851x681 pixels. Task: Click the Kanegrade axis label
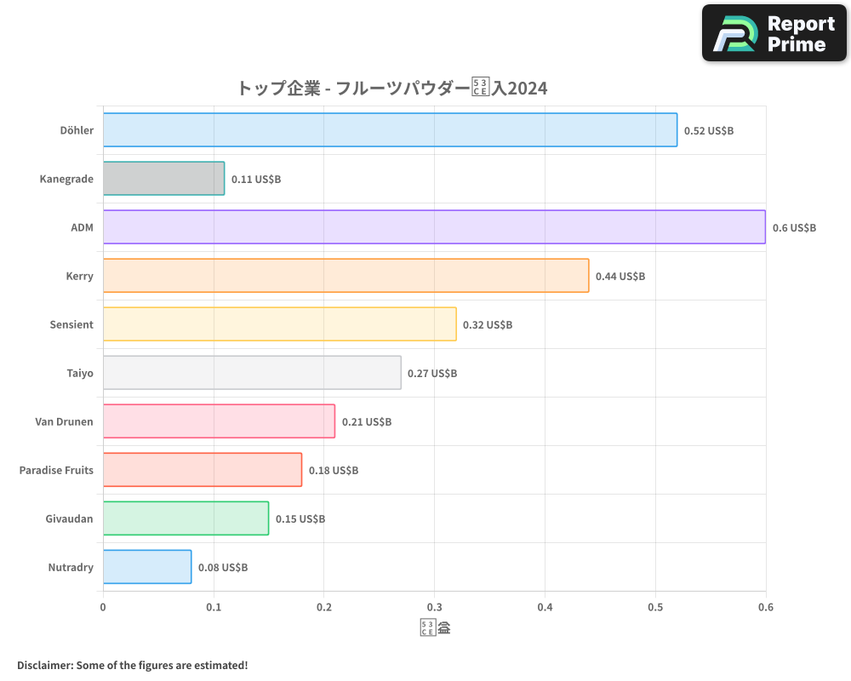click(x=66, y=179)
